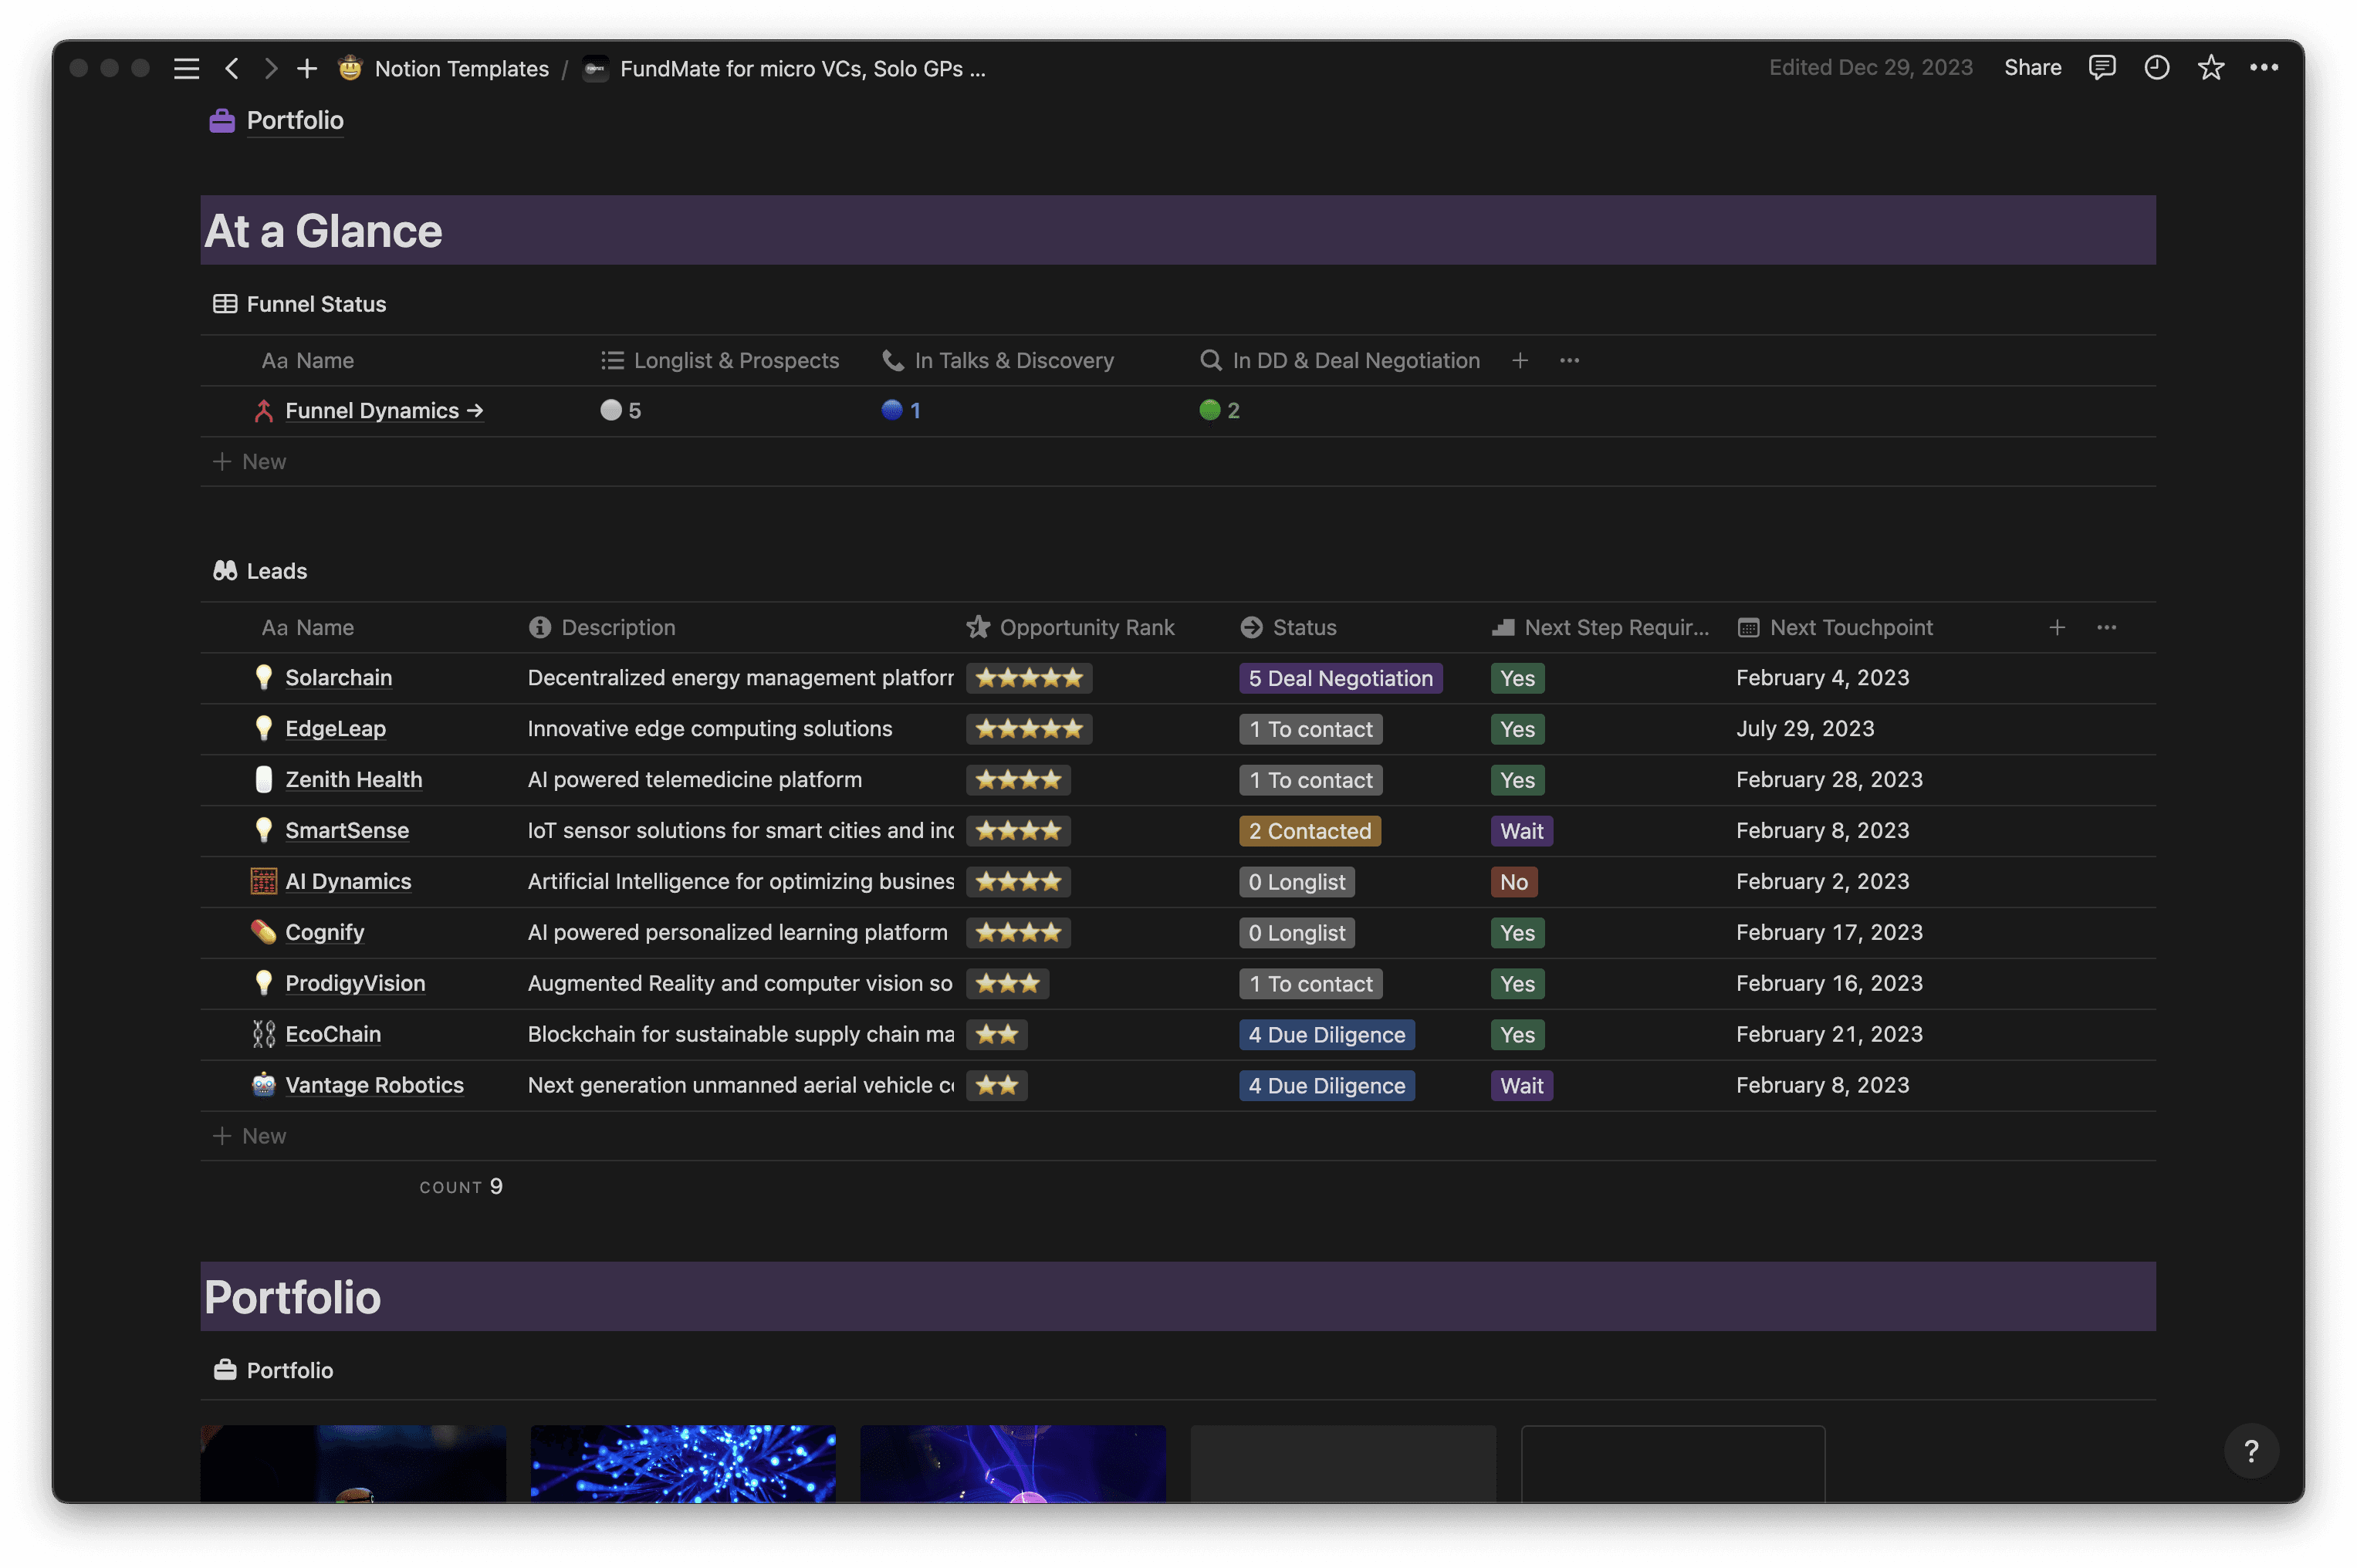Image resolution: width=2357 pixels, height=1568 pixels.
Task: Go back with left arrow icon
Action: 232,68
